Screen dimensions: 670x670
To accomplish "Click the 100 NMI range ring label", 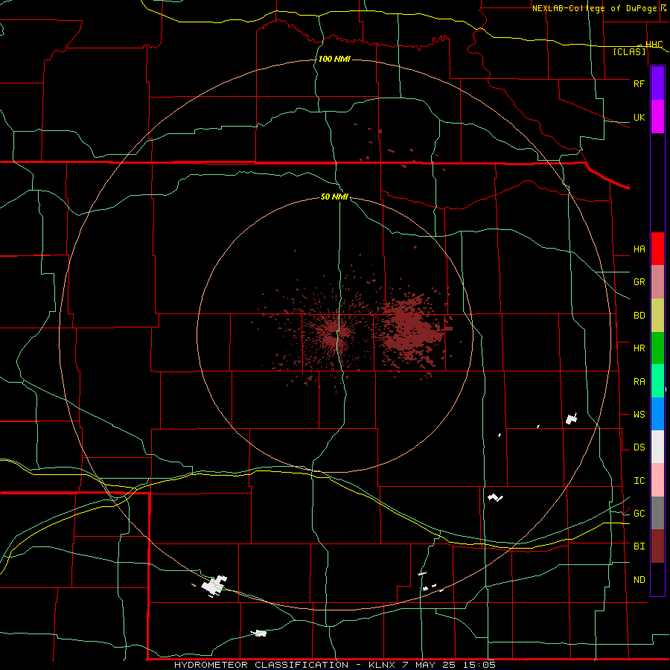I will (x=334, y=59).
